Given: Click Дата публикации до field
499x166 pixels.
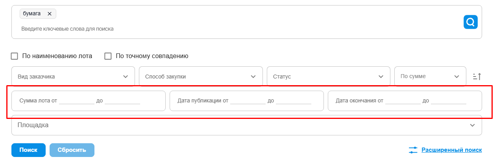Looking at the screenshot, I should 294,100.
